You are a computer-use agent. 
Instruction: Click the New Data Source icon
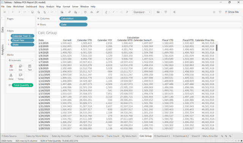coord(39,12)
